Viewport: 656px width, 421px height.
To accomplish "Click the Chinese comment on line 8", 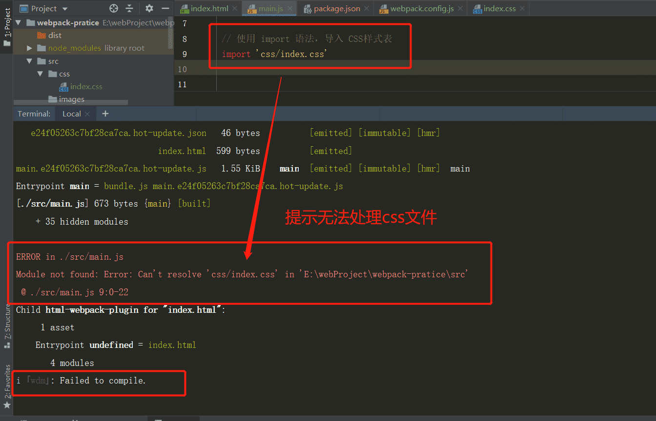I will (307, 39).
